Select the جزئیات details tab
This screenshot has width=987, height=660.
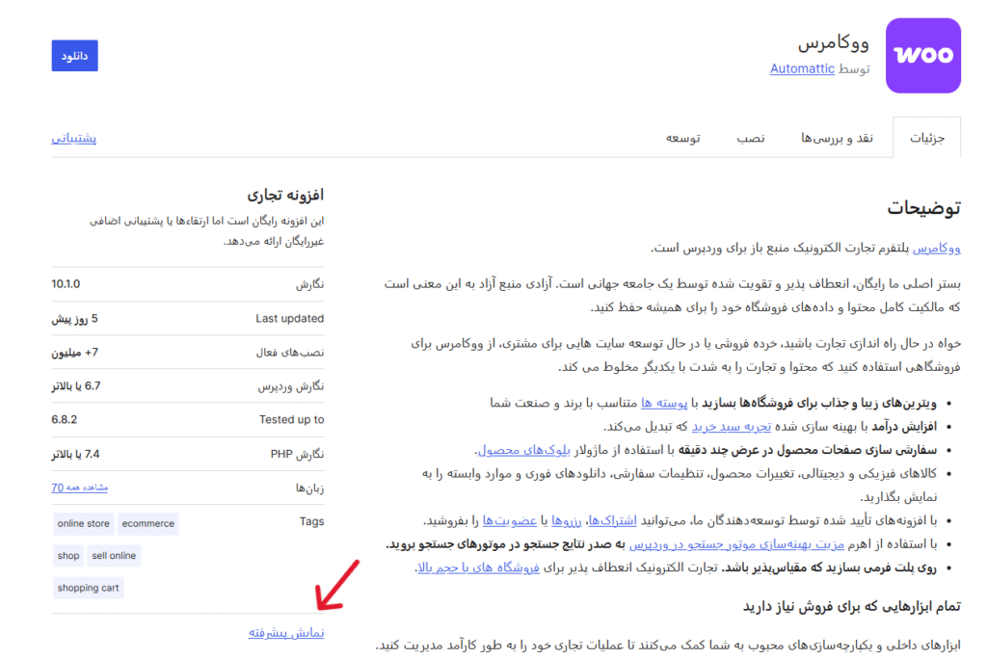tap(926, 138)
